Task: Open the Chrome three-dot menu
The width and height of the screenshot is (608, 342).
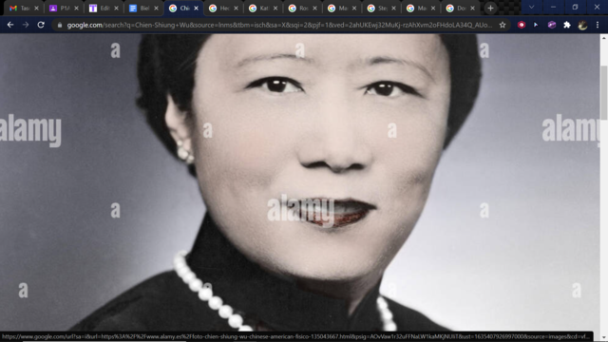Action: click(598, 25)
